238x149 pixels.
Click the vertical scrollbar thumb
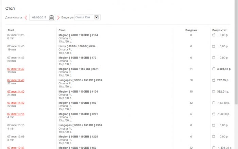pos(236,52)
